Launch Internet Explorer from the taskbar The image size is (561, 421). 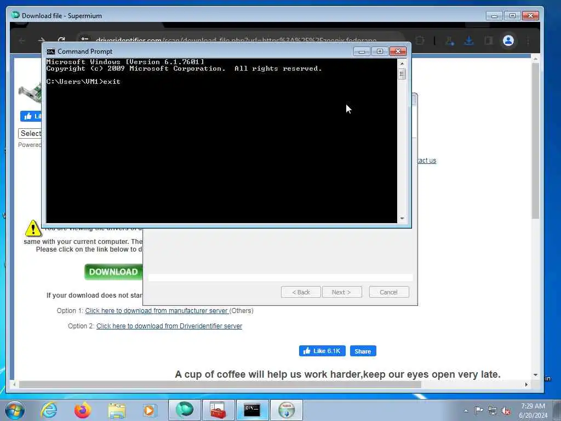tap(49, 410)
